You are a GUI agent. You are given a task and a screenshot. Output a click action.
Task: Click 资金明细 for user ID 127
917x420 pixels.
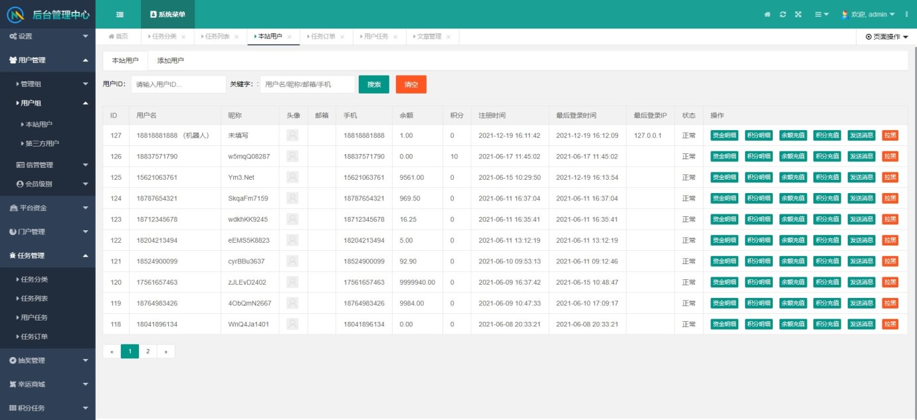(x=724, y=135)
